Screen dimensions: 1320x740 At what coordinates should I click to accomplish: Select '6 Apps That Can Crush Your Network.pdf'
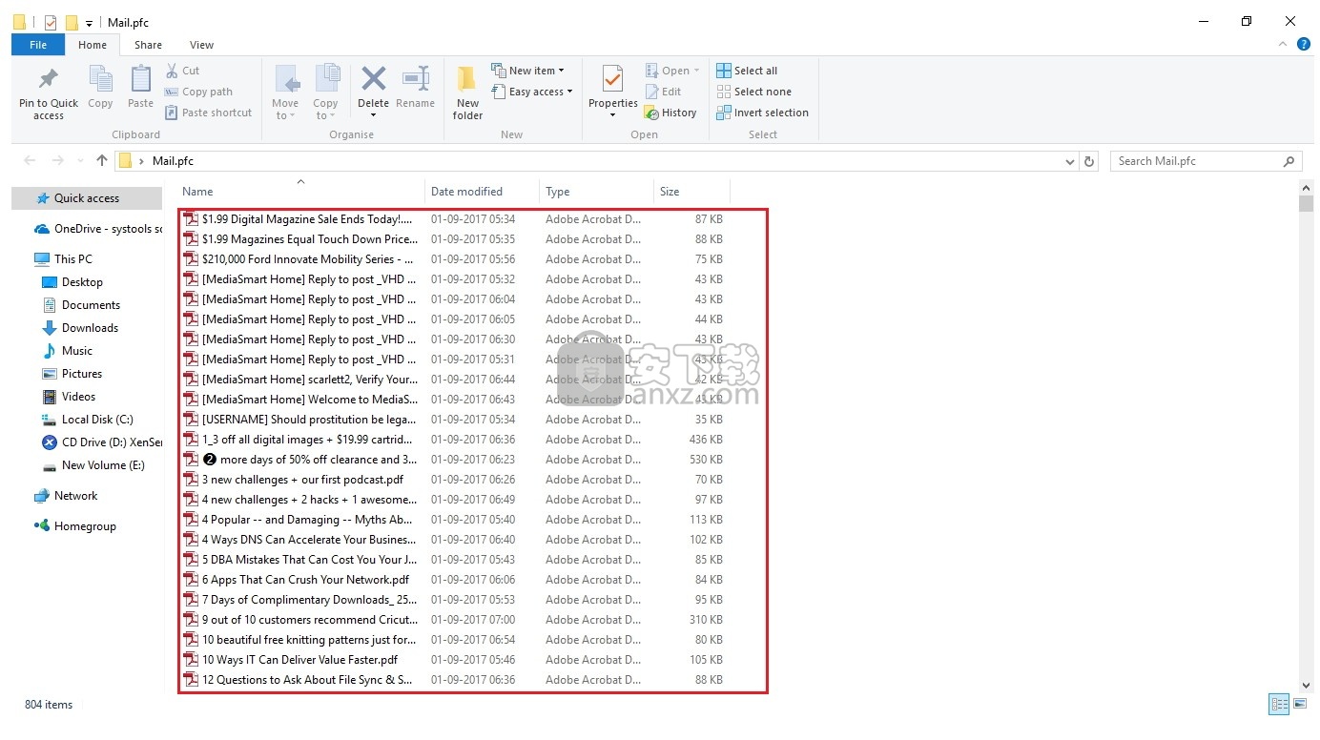305,580
